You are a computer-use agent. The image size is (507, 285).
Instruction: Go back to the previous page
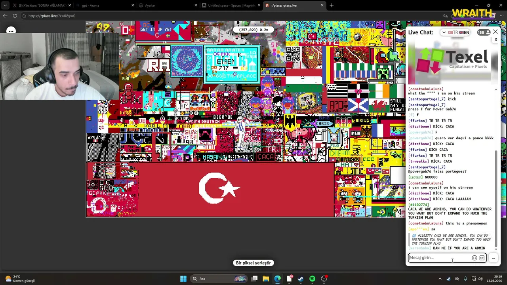coord(5,16)
